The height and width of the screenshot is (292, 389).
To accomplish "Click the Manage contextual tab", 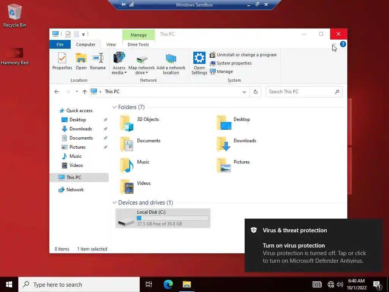I will tap(138, 35).
